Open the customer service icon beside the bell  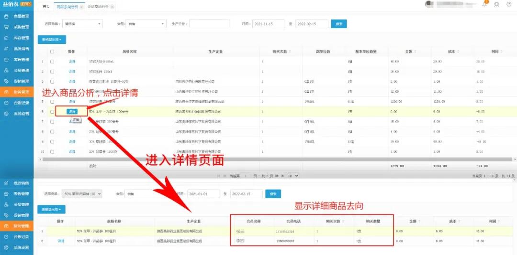pos(496,4)
